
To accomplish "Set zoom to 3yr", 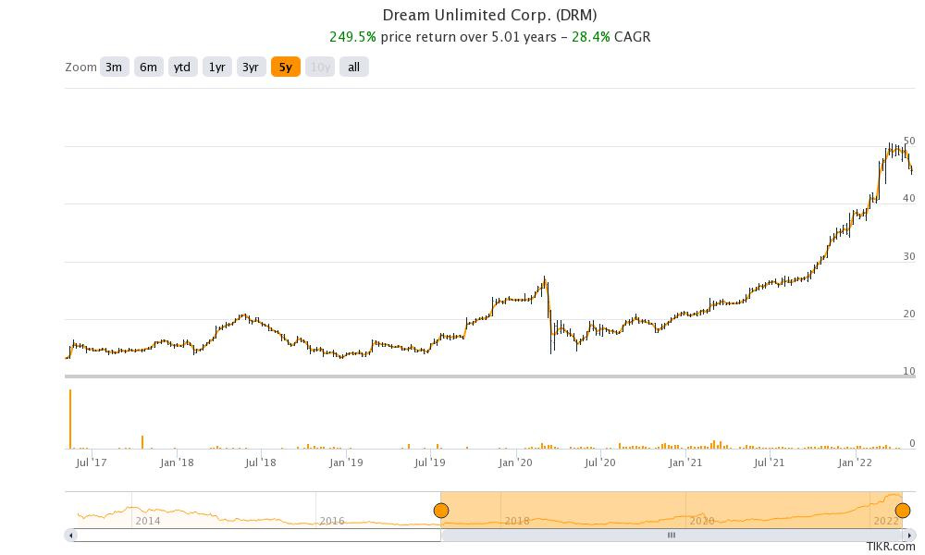I will 251,68.
